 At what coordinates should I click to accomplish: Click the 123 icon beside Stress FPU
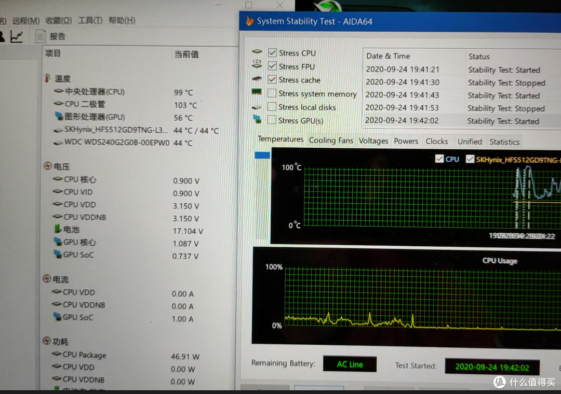tap(257, 64)
